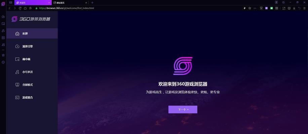The width and height of the screenshot is (308, 134).
Task: Reload the current page
Action: tap(20, 8)
